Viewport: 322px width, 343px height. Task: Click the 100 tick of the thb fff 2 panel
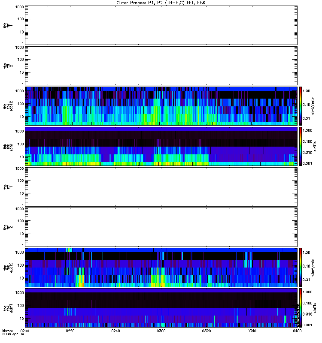21,59
